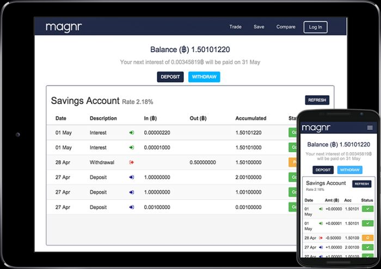Click green incoming arrow in 0.00001000 interest row
381x269 pixels.
(132, 147)
